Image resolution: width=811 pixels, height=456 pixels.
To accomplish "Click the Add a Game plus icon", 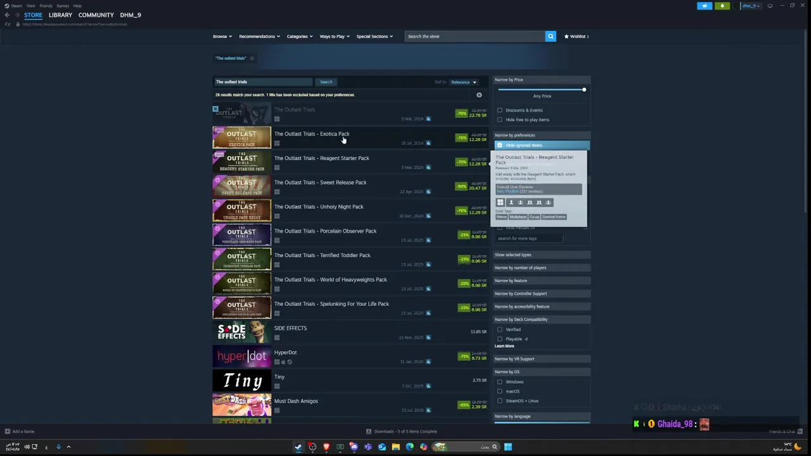I will coord(8,431).
